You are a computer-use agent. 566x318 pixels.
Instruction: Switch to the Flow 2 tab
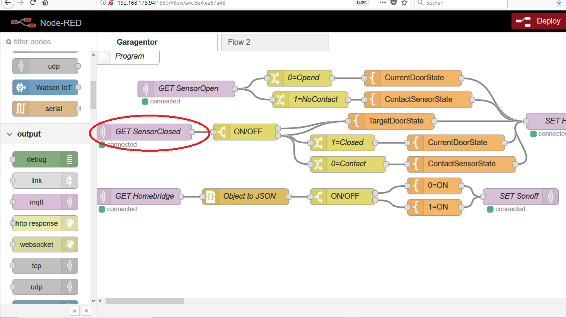coord(274,42)
